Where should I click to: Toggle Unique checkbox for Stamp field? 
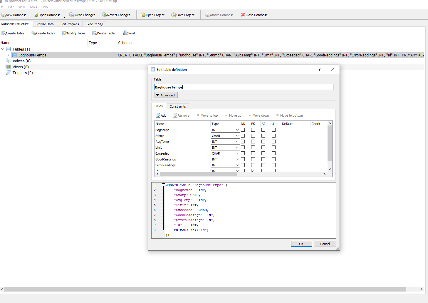pos(273,136)
